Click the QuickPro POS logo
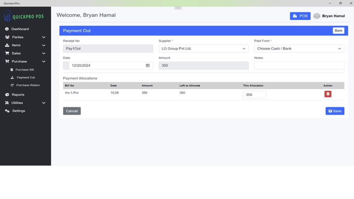This screenshot has height=199, width=354. pyautogui.click(x=24, y=16)
